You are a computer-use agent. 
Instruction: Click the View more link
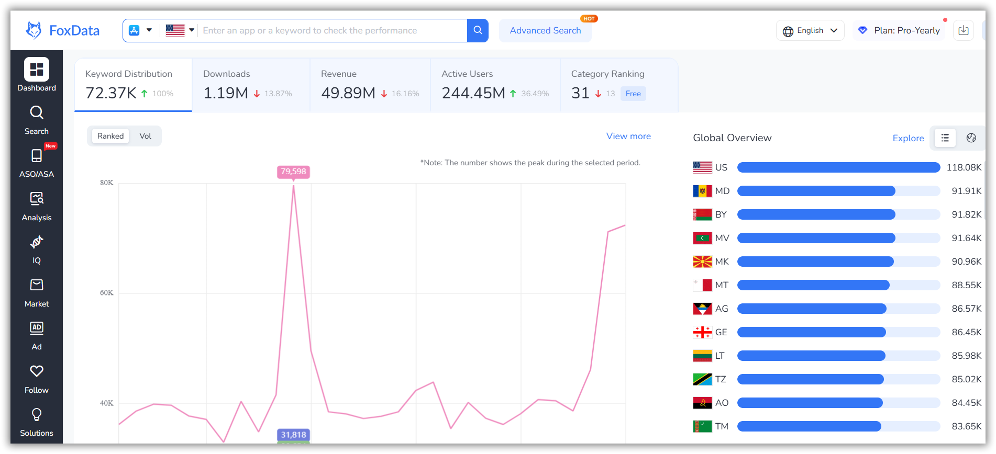coord(628,136)
